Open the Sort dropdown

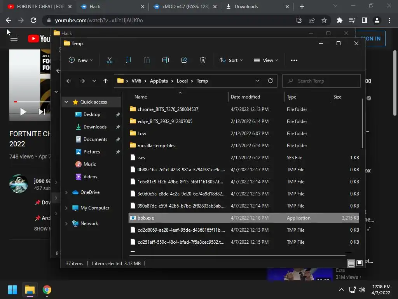click(x=231, y=60)
